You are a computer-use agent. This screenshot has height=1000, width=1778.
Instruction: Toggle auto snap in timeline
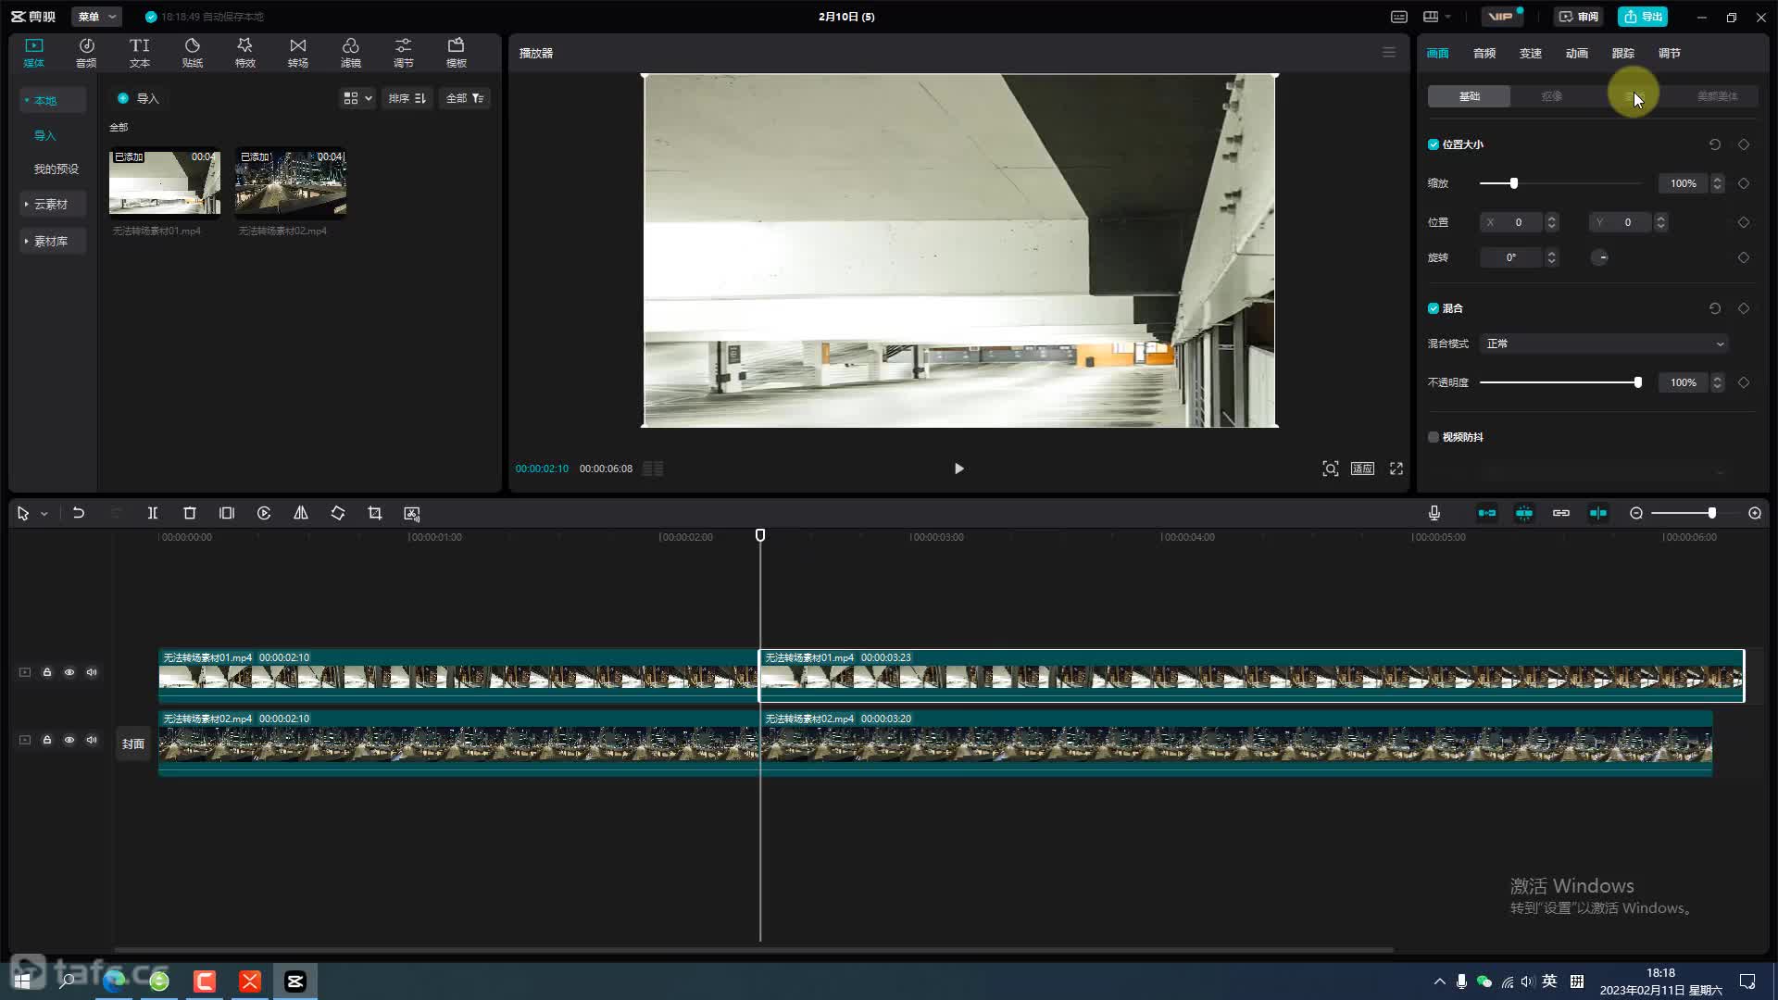(x=1524, y=513)
